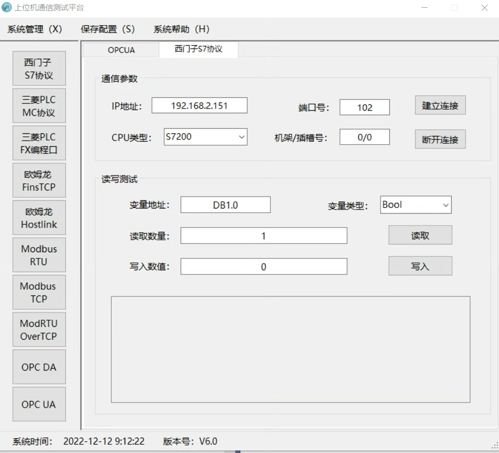Open the 系统管理 (X) menu
The image size is (499, 453).
(x=35, y=29)
